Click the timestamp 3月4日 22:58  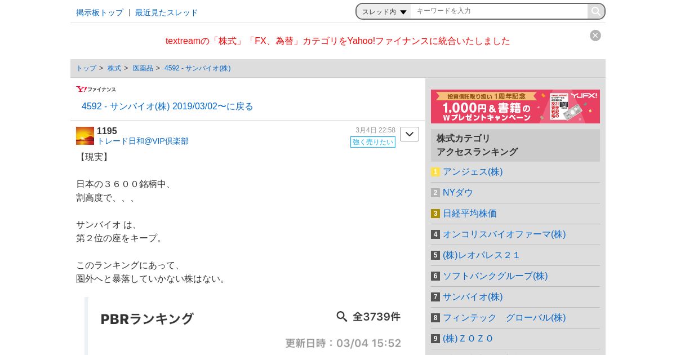tap(375, 130)
